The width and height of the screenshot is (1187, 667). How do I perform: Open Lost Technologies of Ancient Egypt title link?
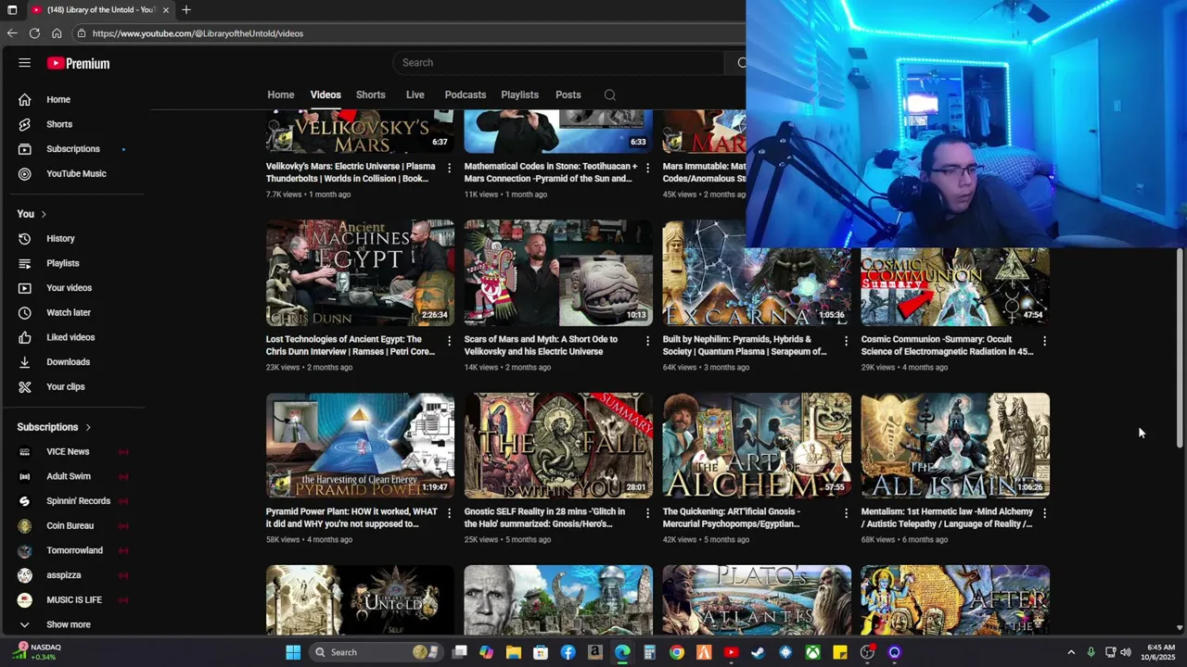click(351, 345)
